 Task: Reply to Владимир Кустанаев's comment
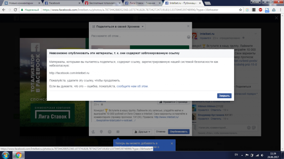click(x=216, y=119)
